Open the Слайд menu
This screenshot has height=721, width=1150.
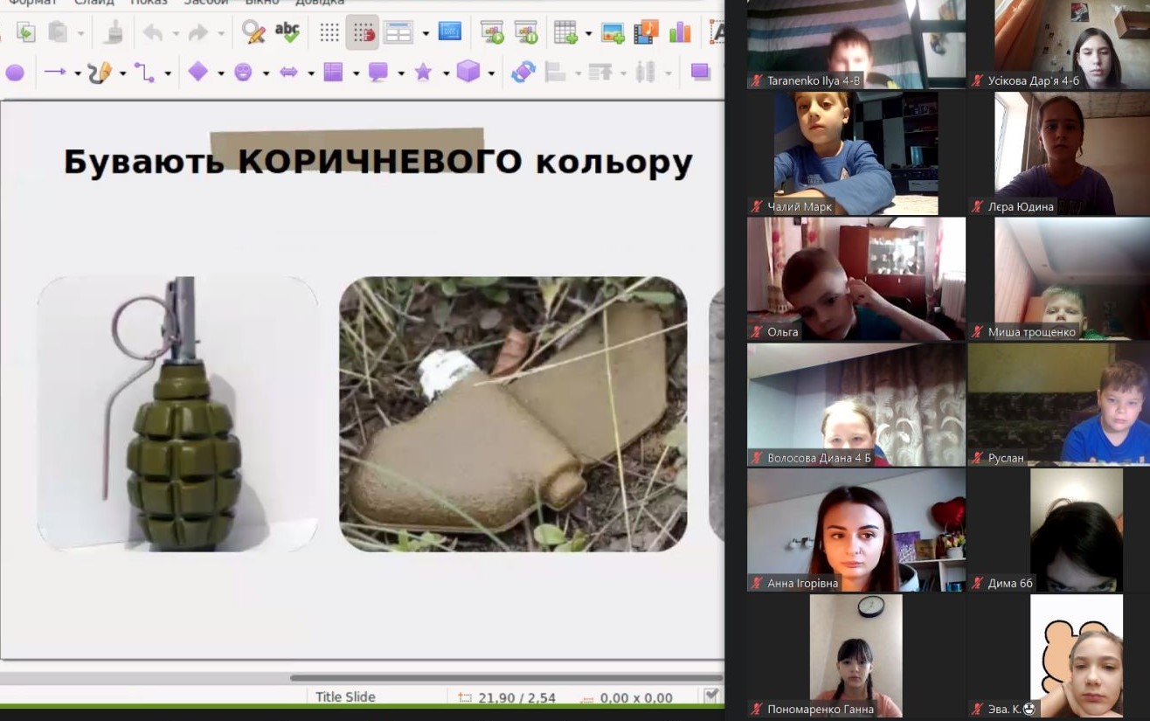(94, 3)
